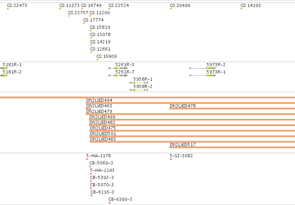This screenshot has width=295, height=205.
Task: Select the GS:16909 label
Action: 107,56
